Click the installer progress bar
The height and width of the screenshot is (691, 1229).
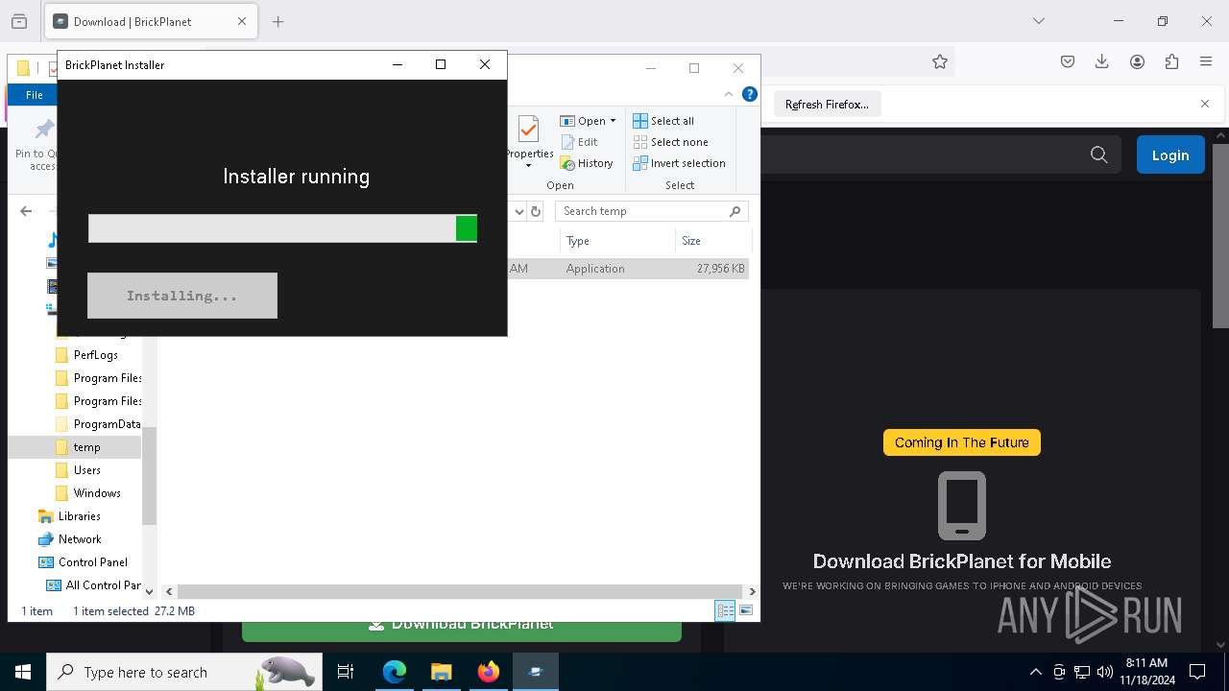coord(282,228)
